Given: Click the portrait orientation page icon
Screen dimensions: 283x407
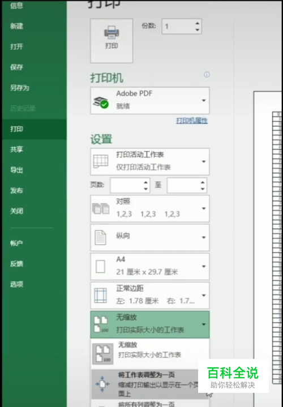Looking at the screenshot, I should pyautogui.click(x=101, y=238).
